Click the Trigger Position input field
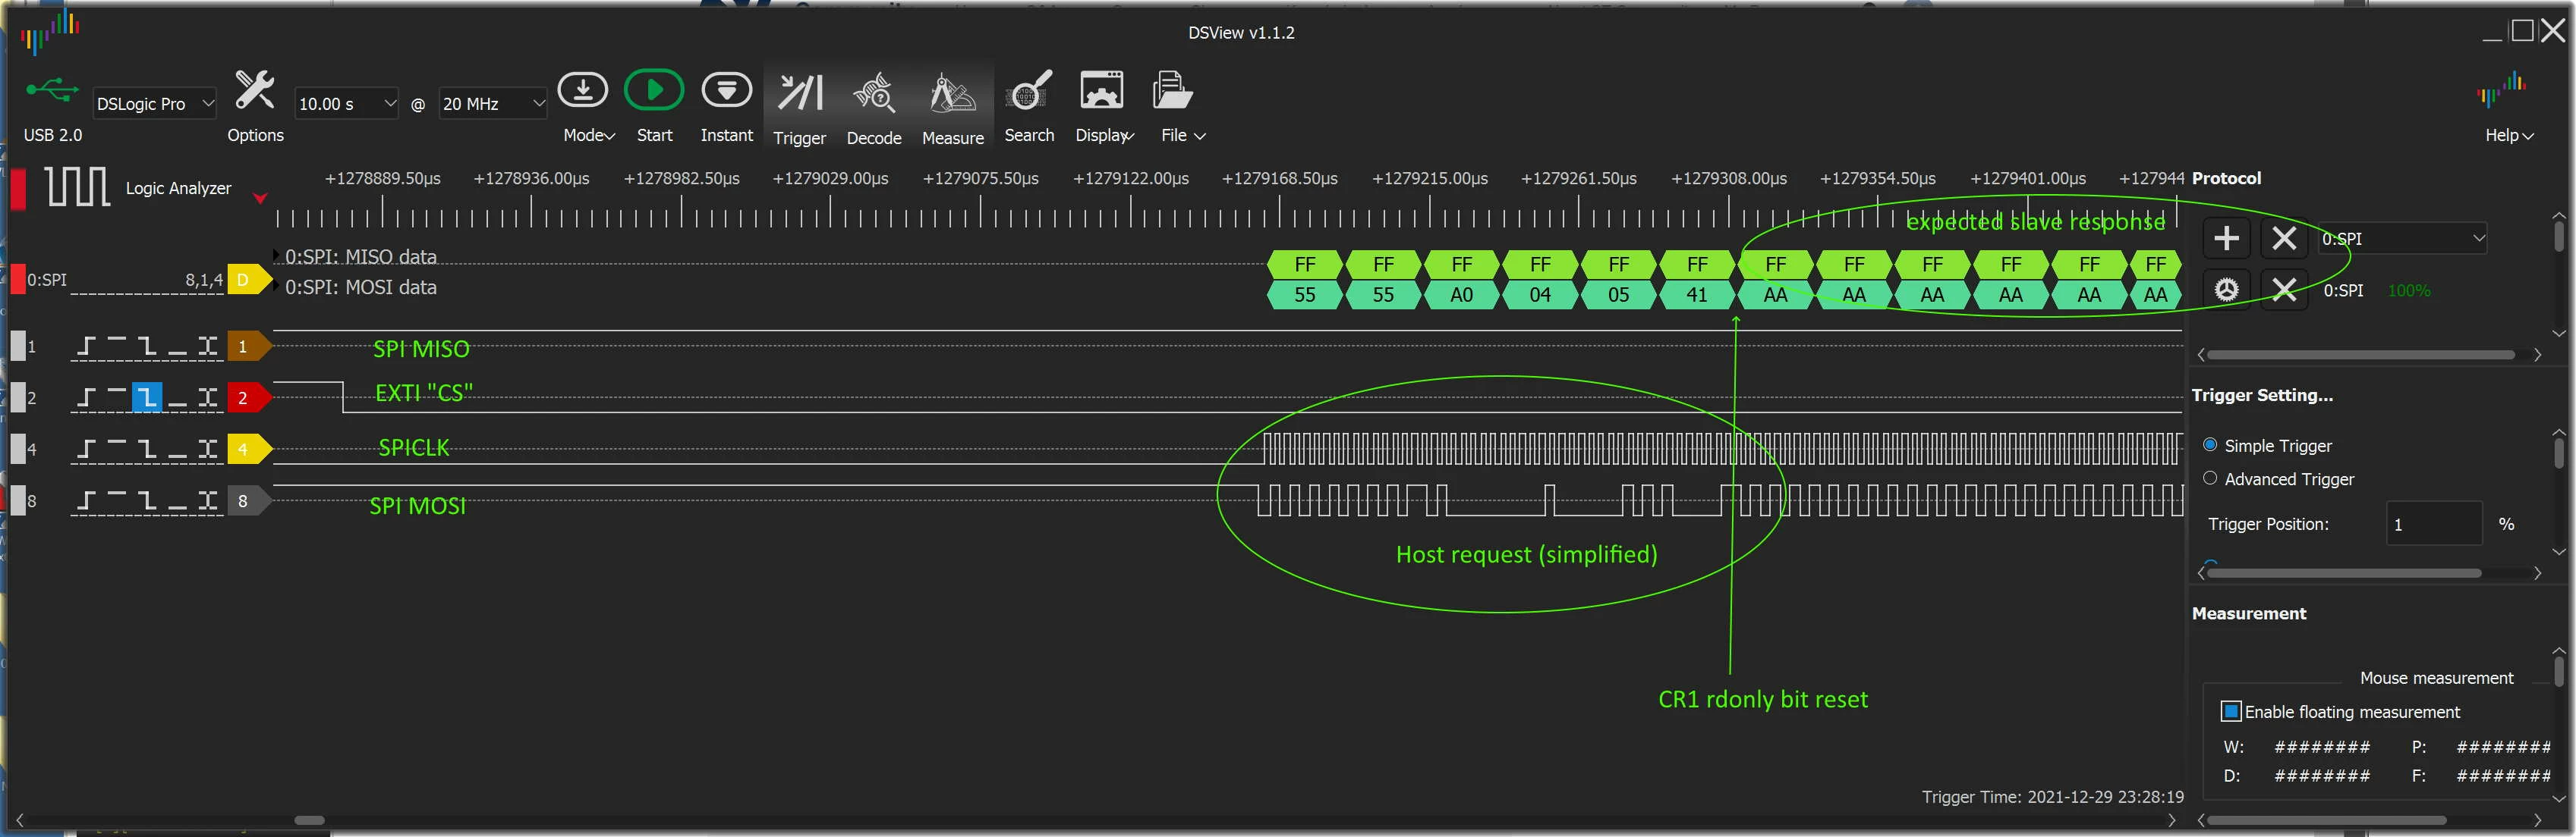The height and width of the screenshot is (837, 2576). (x=2434, y=523)
